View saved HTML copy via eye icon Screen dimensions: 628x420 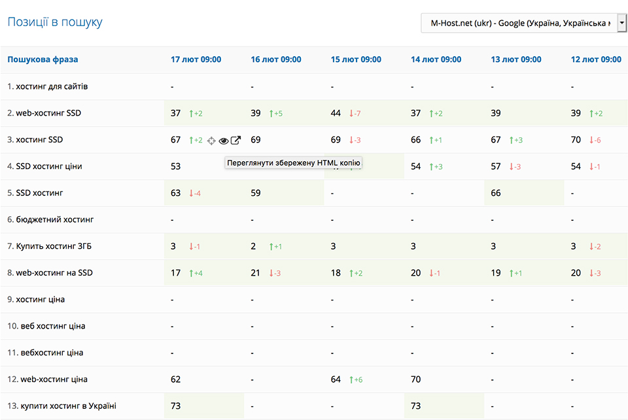tap(224, 140)
